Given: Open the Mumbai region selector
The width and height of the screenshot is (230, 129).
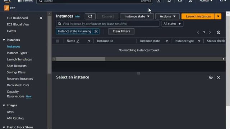Looking at the screenshot, I should 206,1.
